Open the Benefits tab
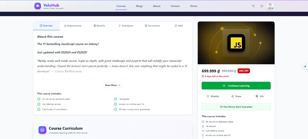Viewport: 308px width, 139px height. 99,26
